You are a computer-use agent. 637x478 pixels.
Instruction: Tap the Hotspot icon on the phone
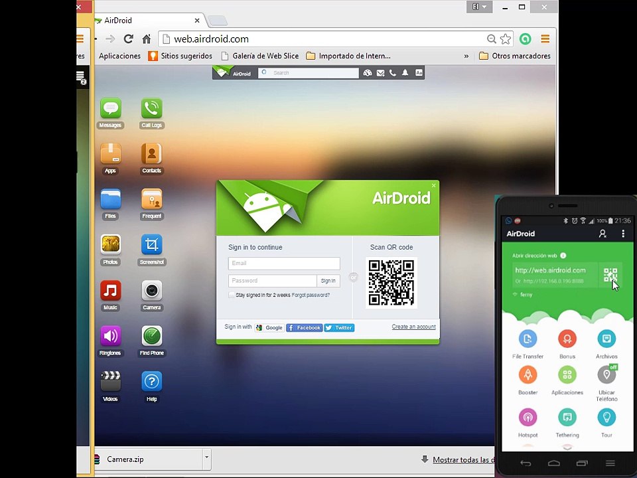(x=528, y=418)
